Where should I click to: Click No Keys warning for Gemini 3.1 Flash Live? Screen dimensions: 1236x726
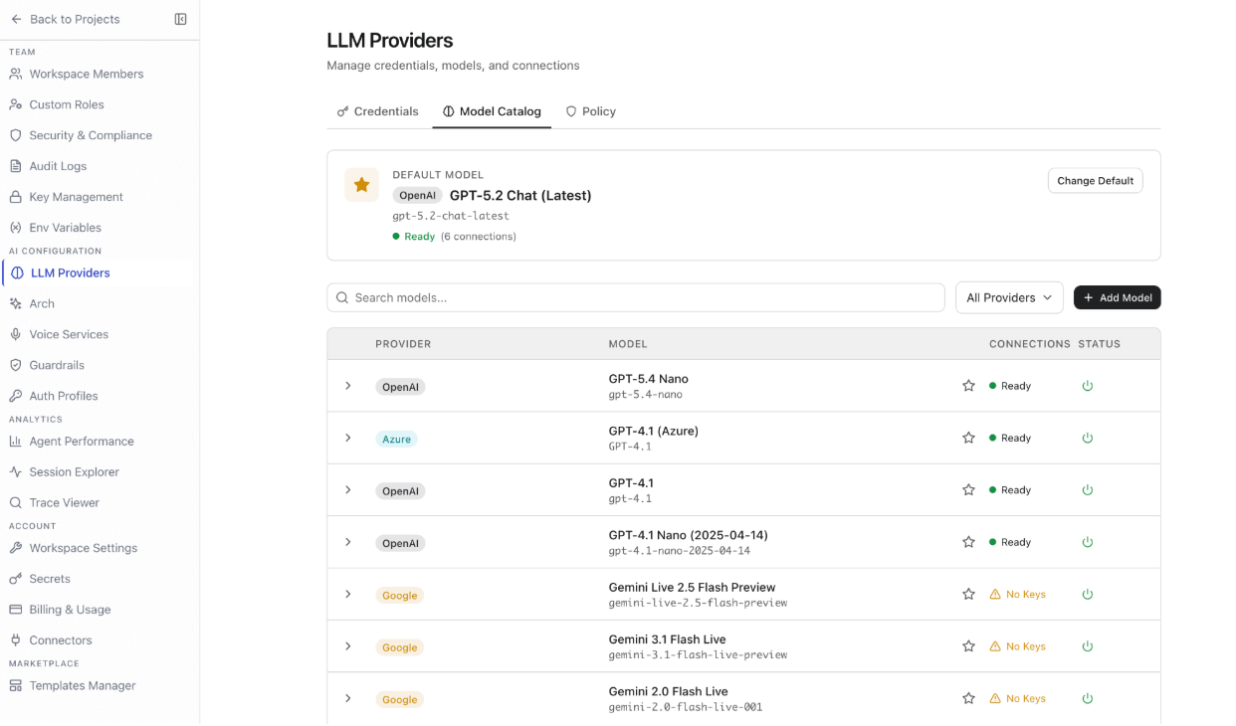(1017, 646)
